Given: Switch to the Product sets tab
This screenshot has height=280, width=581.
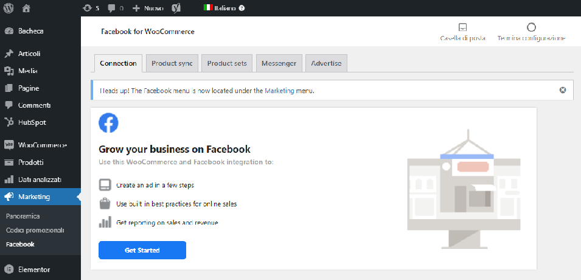Looking at the screenshot, I should [x=227, y=63].
